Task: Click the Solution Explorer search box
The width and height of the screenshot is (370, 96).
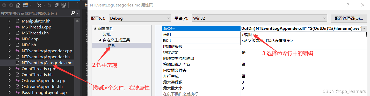Action: click(x=35, y=13)
